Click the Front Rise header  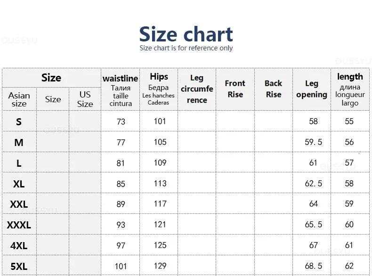click(x=235, y=89)
